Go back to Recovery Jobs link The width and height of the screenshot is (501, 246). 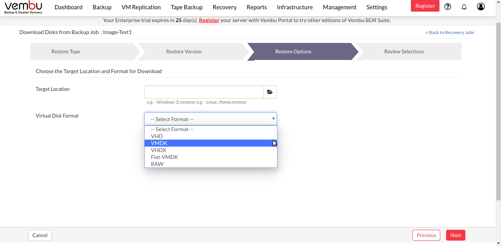click(x=450, y=32)
